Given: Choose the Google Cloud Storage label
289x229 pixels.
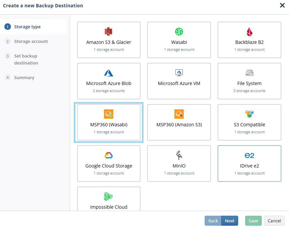Looking at the screenshot, I should [109, 166].
